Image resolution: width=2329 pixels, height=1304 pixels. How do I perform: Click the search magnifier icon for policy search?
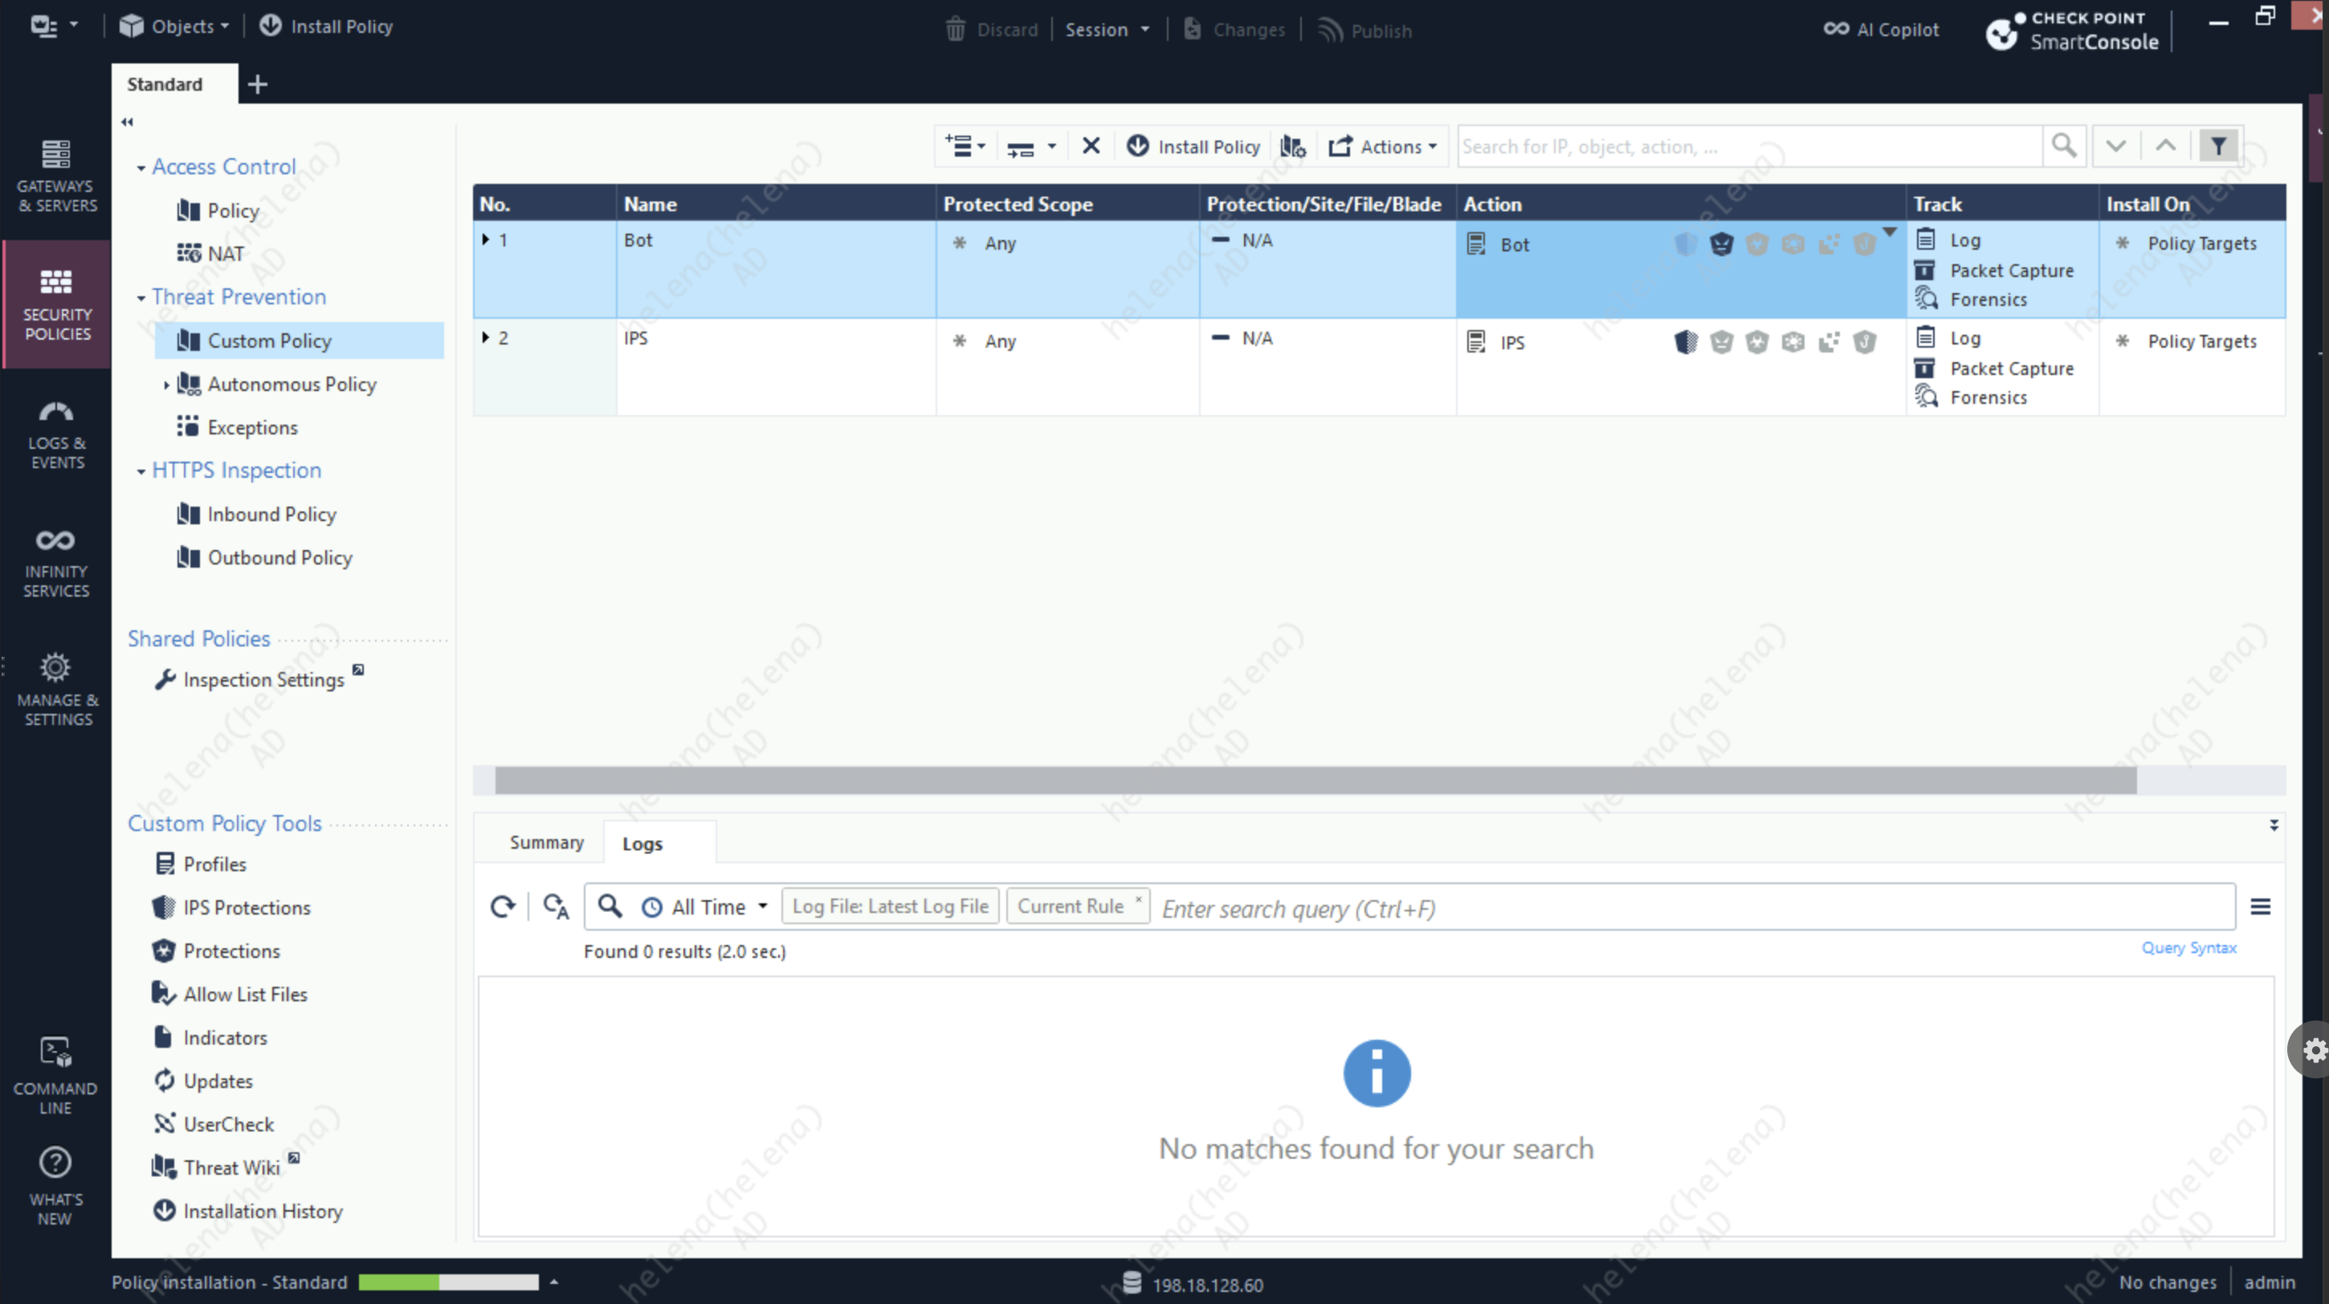[x=2064, y=145]
